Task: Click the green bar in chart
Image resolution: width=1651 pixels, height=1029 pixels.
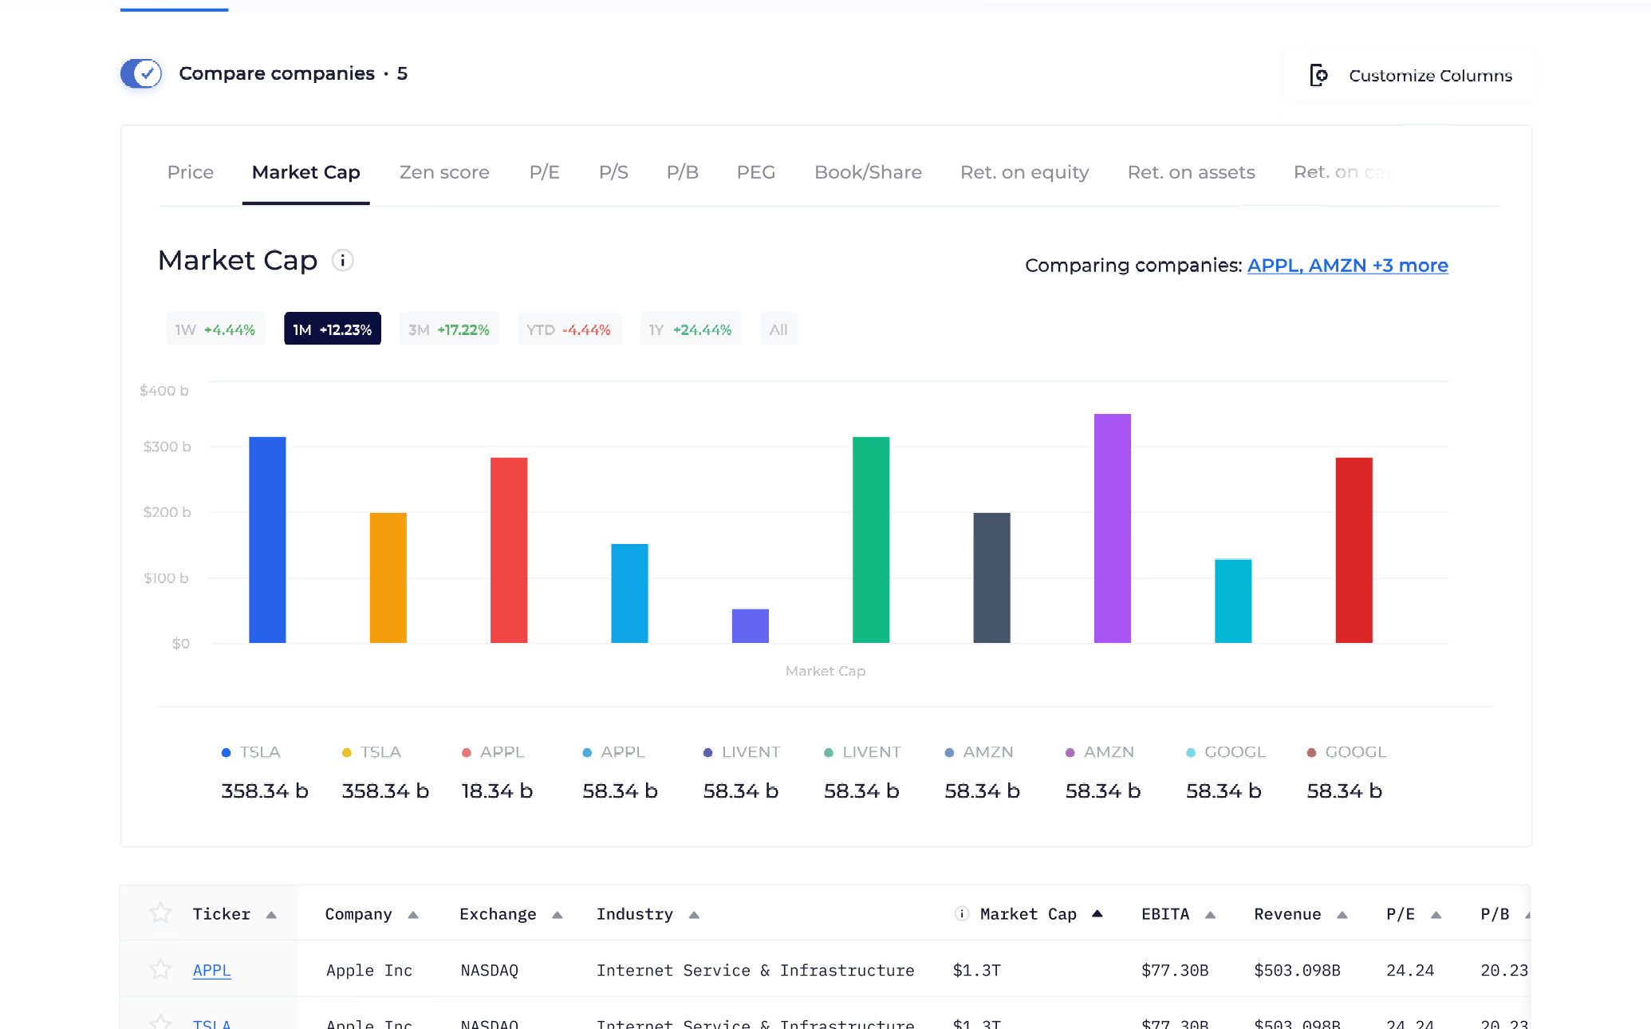Action: [871, 540]
